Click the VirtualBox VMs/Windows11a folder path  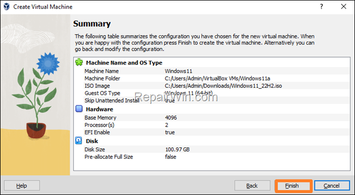(218, 78)
